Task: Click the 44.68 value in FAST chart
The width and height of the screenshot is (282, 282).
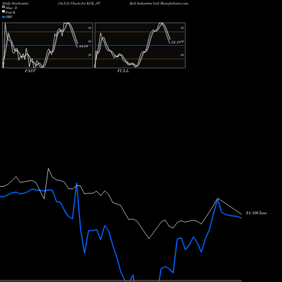Action: 83,46
